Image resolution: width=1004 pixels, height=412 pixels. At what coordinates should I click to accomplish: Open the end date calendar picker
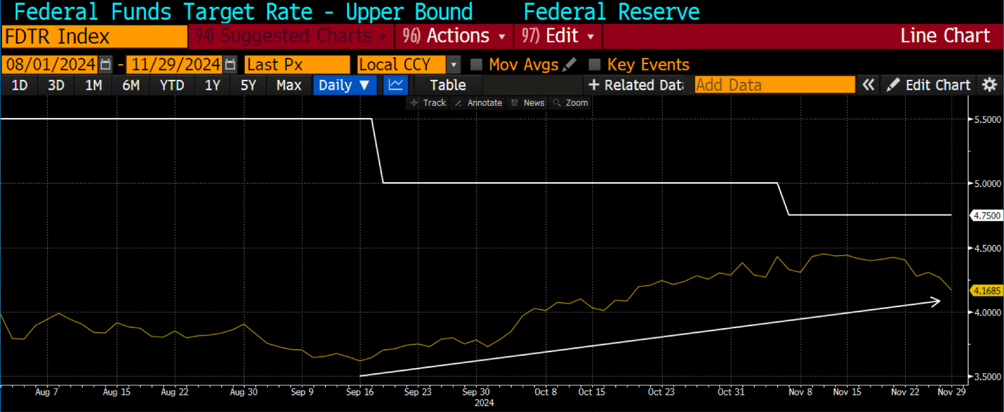pyautogui.click(x=230, y=64)
